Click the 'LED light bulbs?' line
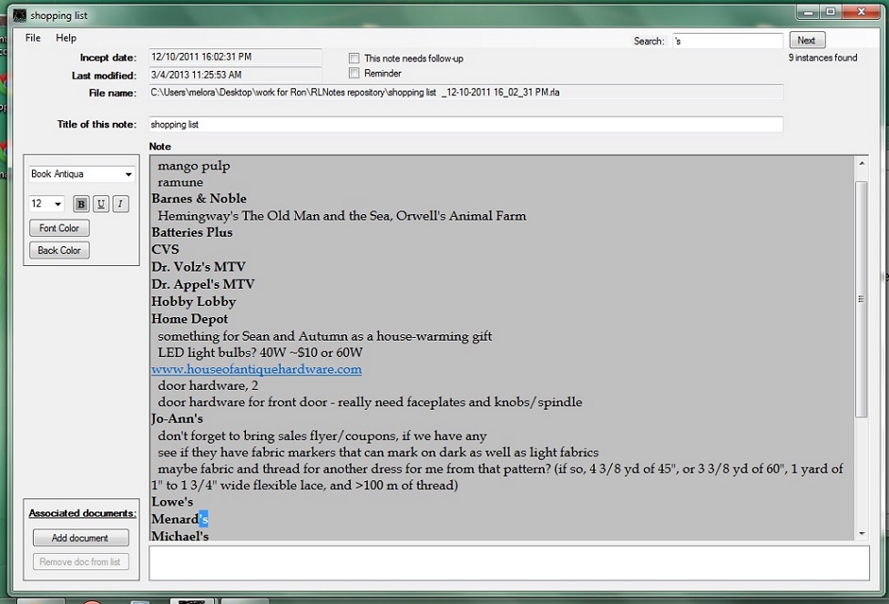889x604 pixels. tap(261, 353)
